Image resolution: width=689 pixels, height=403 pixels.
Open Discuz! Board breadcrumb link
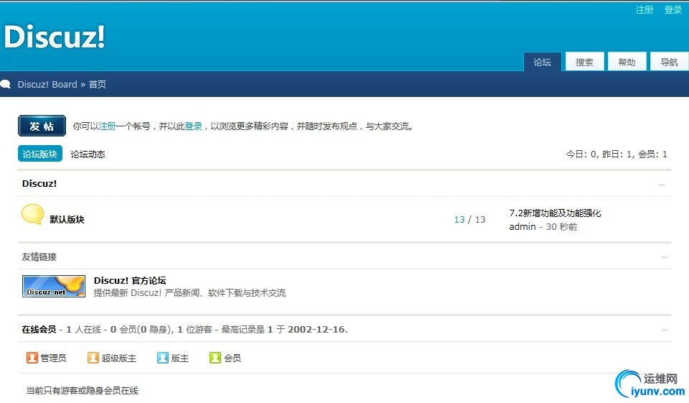[47, 84]
